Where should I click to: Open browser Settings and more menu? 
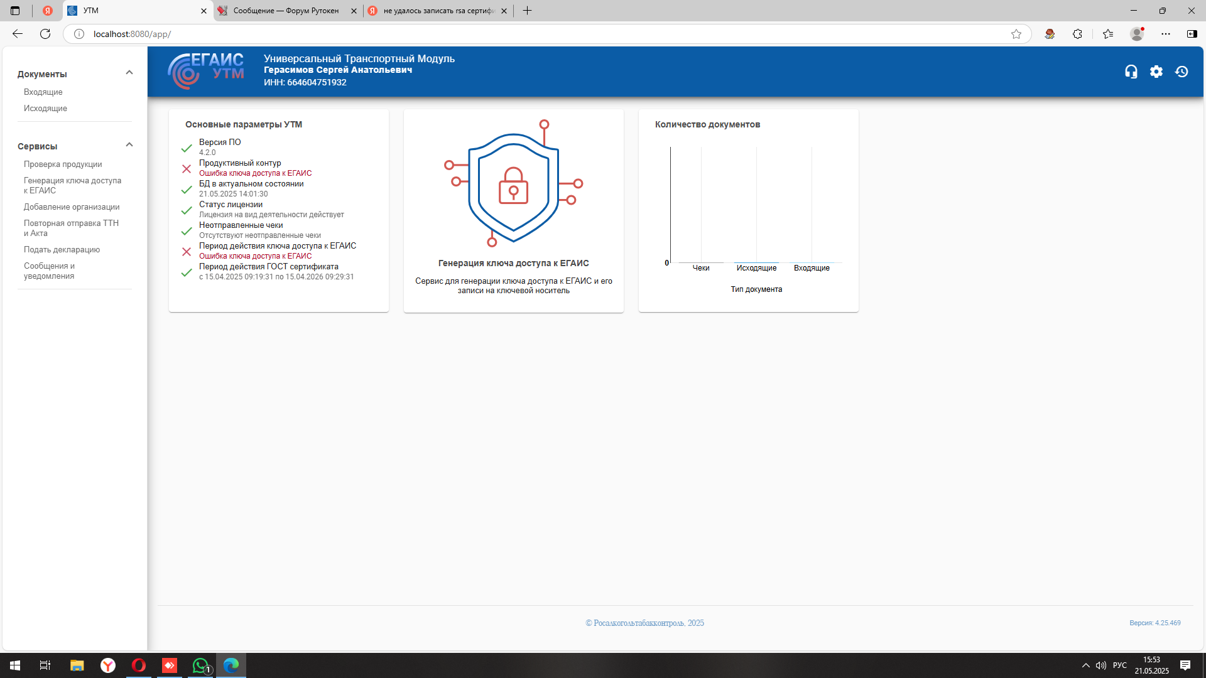[1166, 34]
